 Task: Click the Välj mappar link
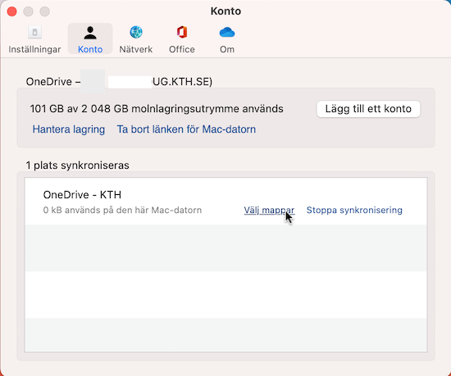(269, 211)
